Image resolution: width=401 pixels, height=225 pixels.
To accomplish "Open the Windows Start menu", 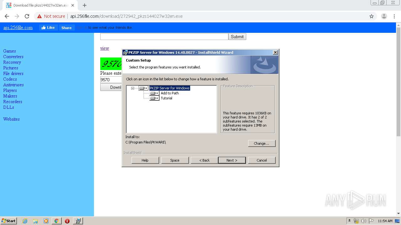I will [x=9, y=221].
